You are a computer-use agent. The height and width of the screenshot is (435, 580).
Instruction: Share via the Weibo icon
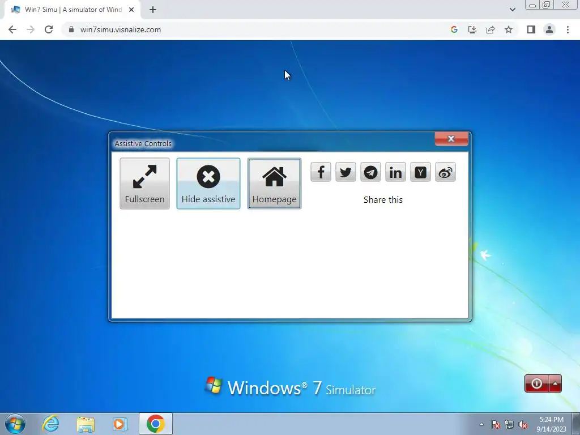(x=445, y=172)
